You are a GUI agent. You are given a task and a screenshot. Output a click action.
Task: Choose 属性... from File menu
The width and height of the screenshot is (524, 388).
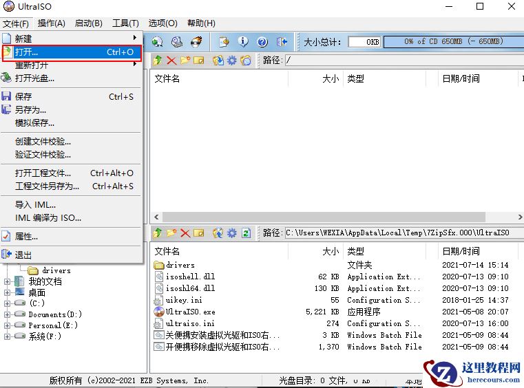click(x=71, y=237)
